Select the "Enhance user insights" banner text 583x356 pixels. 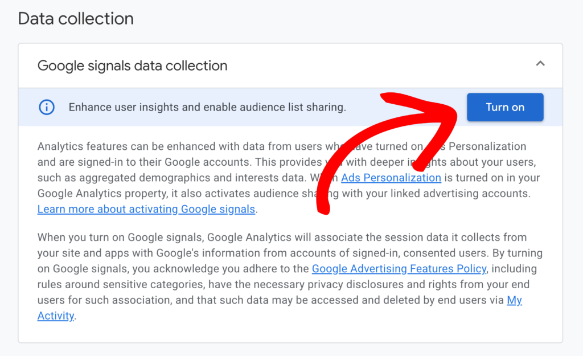(207, 107)
